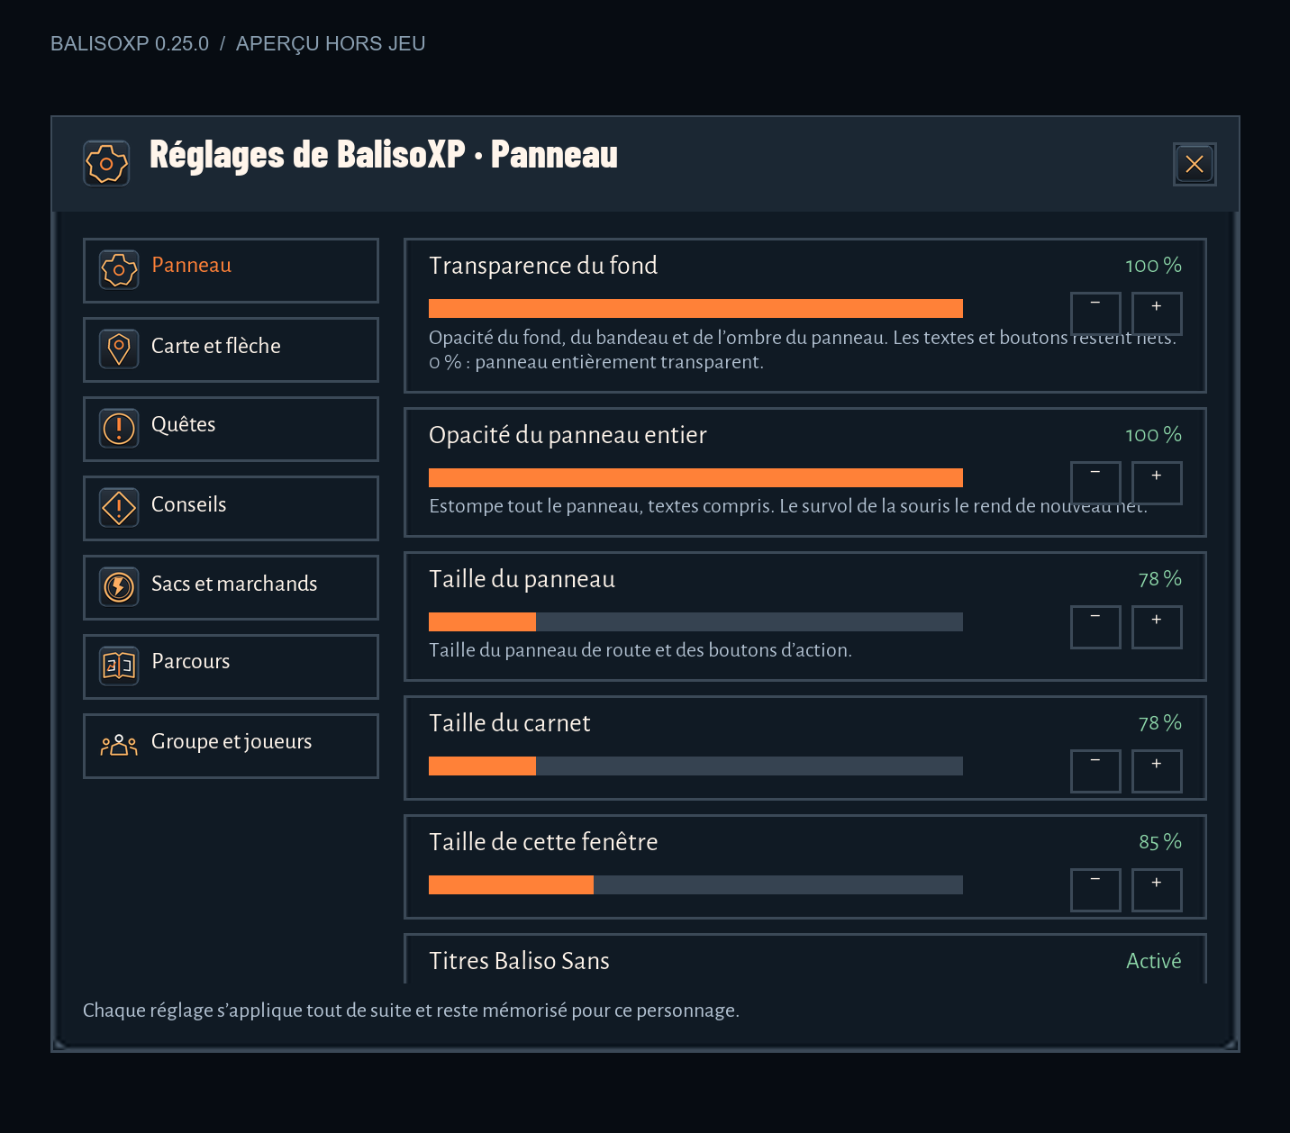Click the diamond warning icon for Conseils

tap(119, 508)
